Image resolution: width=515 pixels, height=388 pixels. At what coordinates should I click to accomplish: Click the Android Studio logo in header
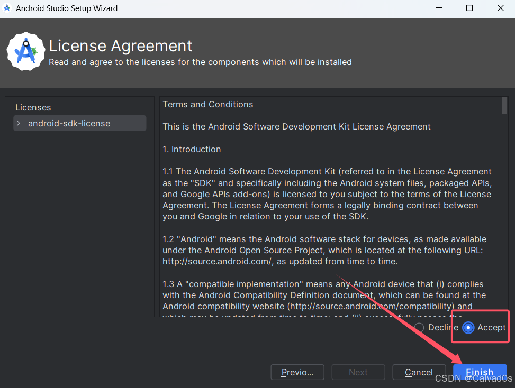click(x=26, y=51)
